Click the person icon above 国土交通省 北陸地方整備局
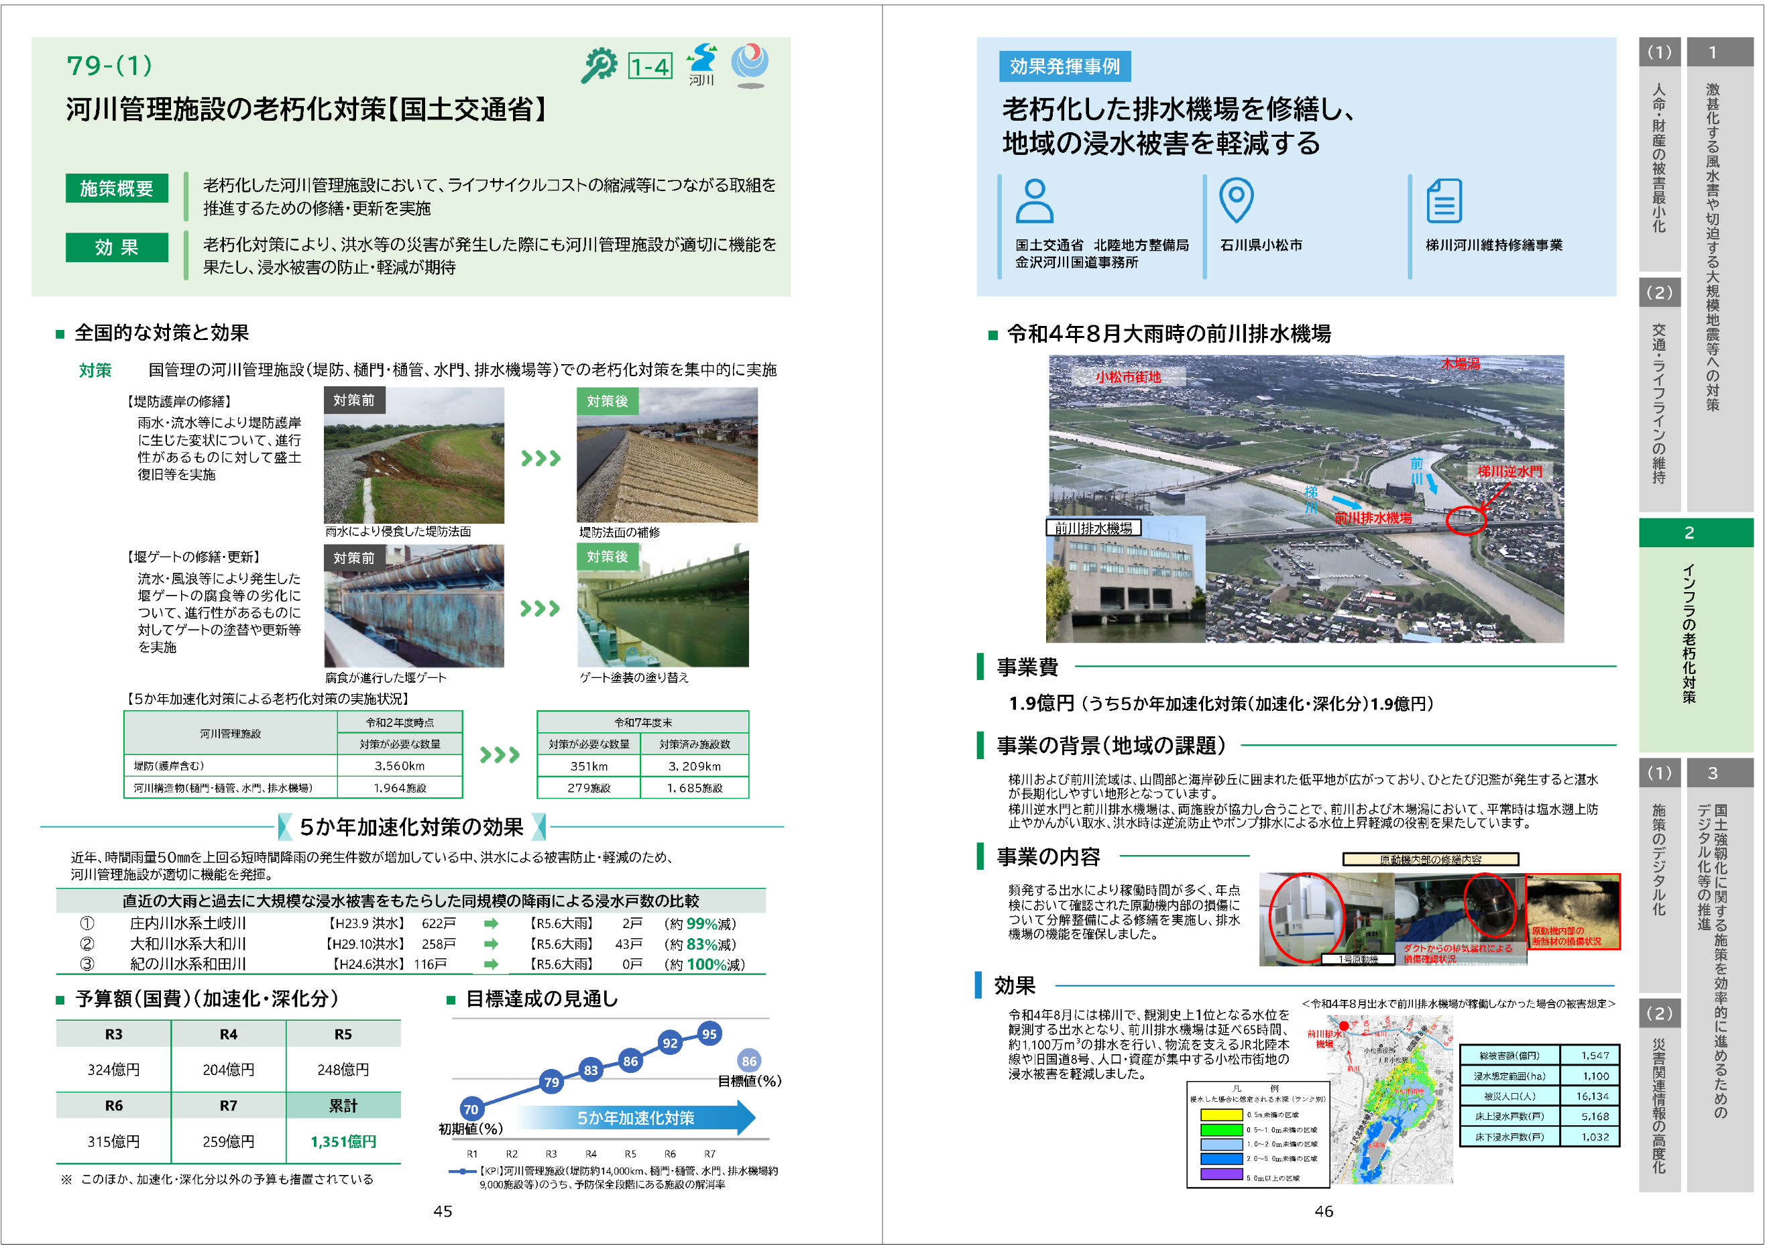Screen dimensions: 1765x1248 (1034, 201)
